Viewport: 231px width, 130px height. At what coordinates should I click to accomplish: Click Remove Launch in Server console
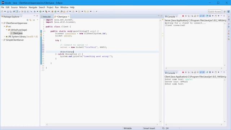click(186, 16)
